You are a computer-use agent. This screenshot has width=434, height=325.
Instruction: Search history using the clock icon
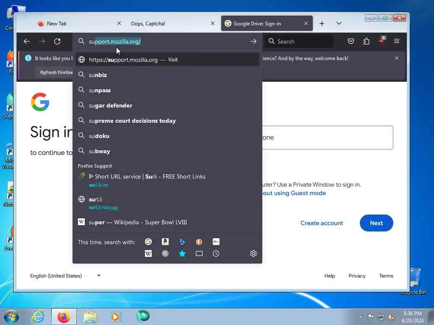[216, 253]
